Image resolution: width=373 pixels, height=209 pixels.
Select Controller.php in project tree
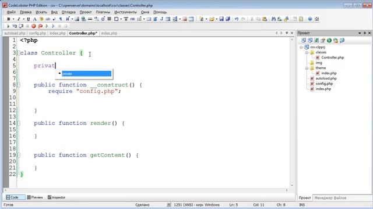click(332, 57)
